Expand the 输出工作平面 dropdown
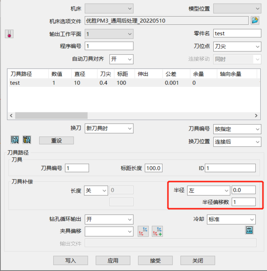The height and width of the screenshot is (271, 267). [x=109, y=34]
